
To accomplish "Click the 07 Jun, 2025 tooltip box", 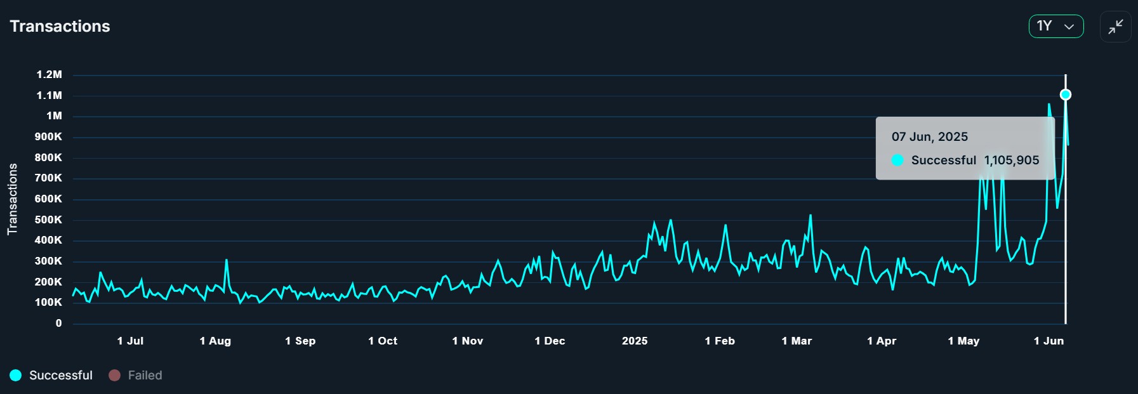I will pyautogui.click(x=965, y=148).
